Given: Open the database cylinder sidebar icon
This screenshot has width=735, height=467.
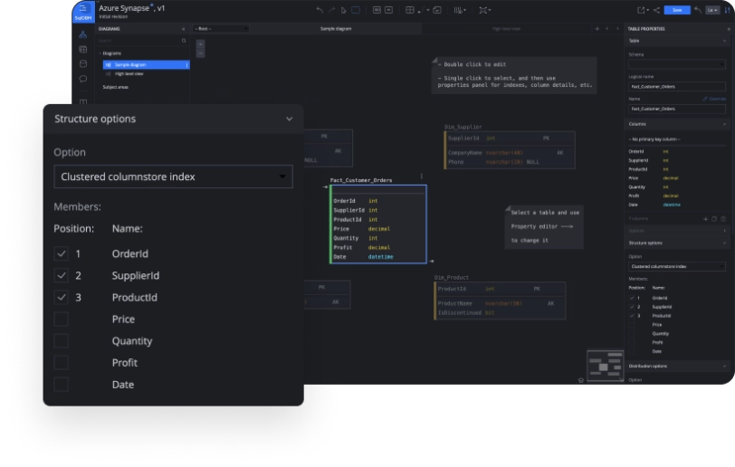Looking at the screenshot, I should pyautogui.click(x=83, y=63).
